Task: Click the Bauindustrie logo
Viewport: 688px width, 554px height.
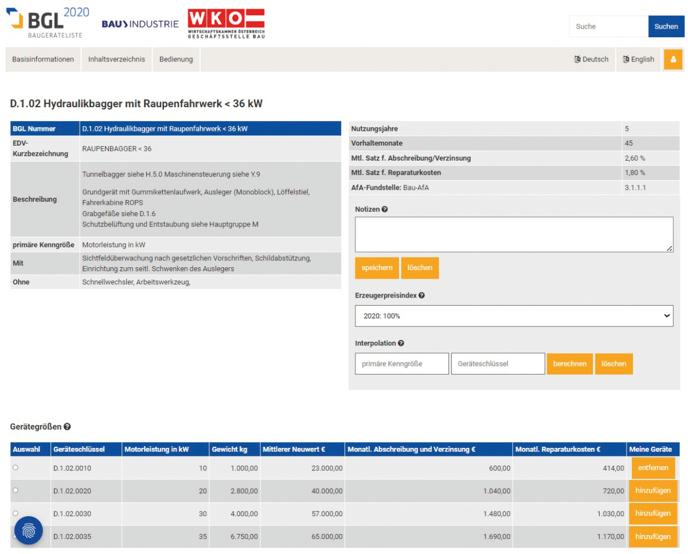Action: [x=140, y=24]
